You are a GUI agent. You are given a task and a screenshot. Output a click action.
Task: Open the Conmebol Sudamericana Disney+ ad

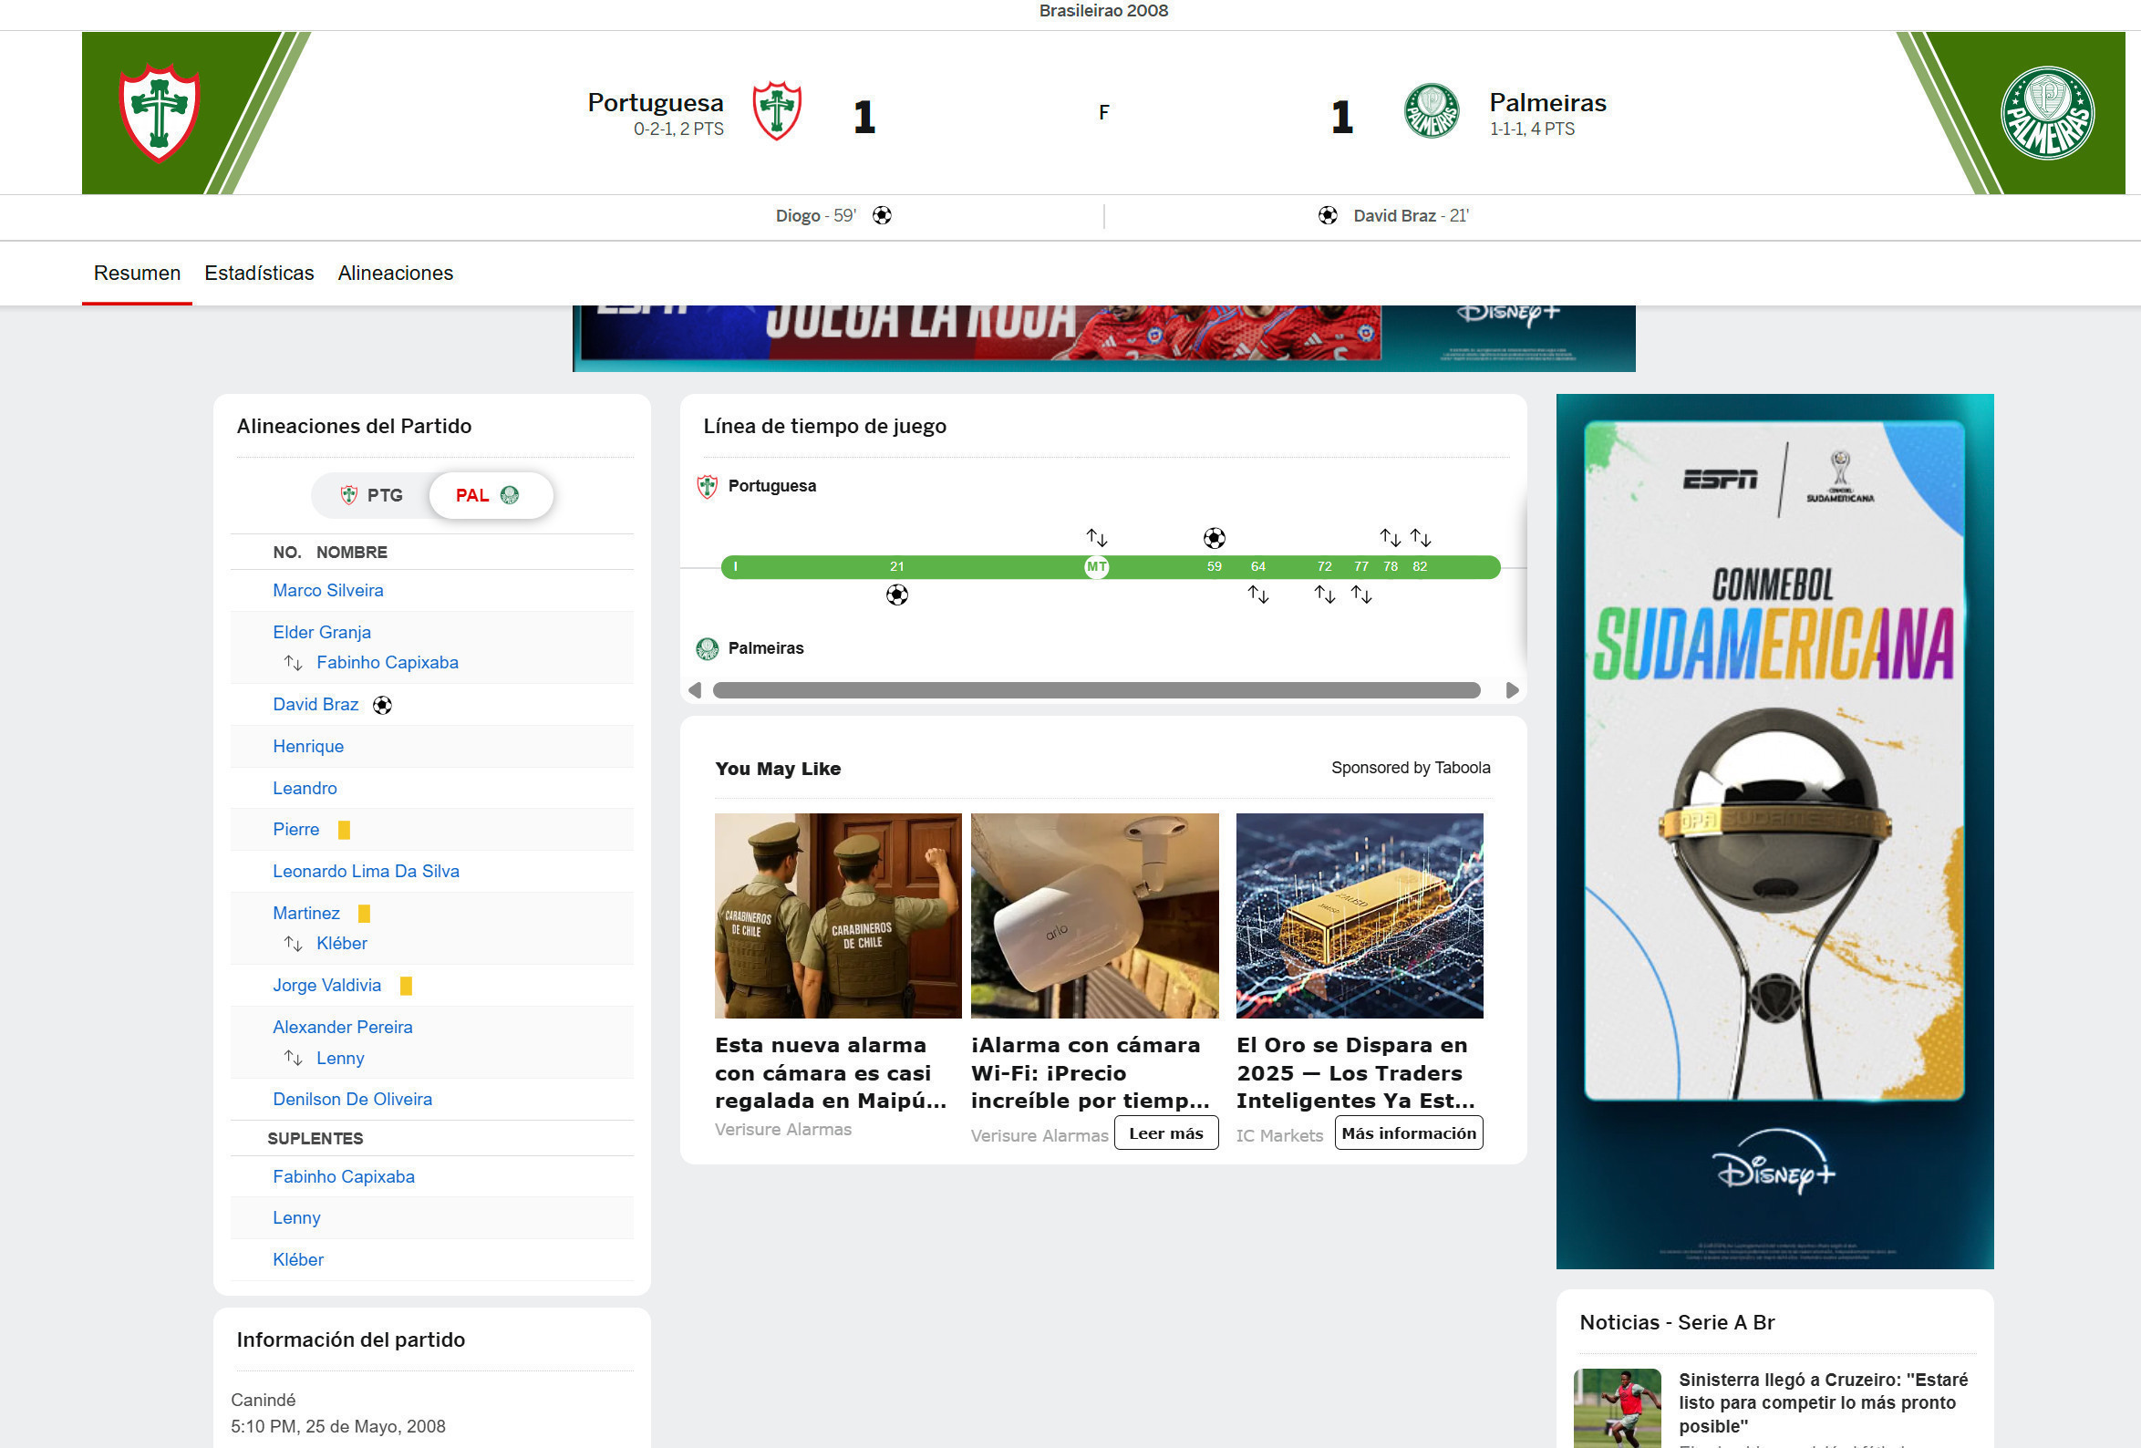(x=1775, y=832)
